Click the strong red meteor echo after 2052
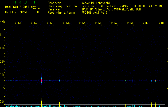The height and width of the screenshot is (107, 168). click(x=41, y=80)
